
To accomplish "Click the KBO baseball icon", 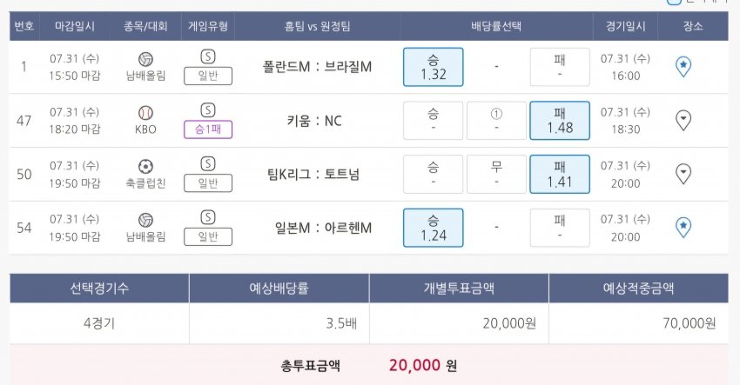I will [145, 113].
